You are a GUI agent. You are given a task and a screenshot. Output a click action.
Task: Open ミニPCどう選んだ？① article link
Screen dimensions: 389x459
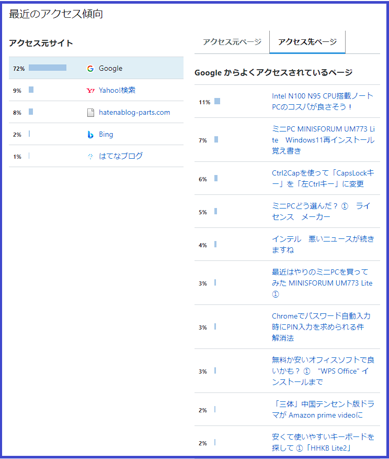tap(321, 211)
